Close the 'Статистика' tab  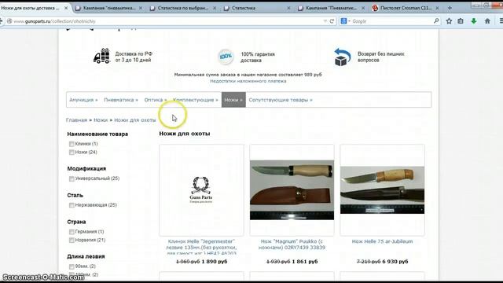click(x=288, y=8)
